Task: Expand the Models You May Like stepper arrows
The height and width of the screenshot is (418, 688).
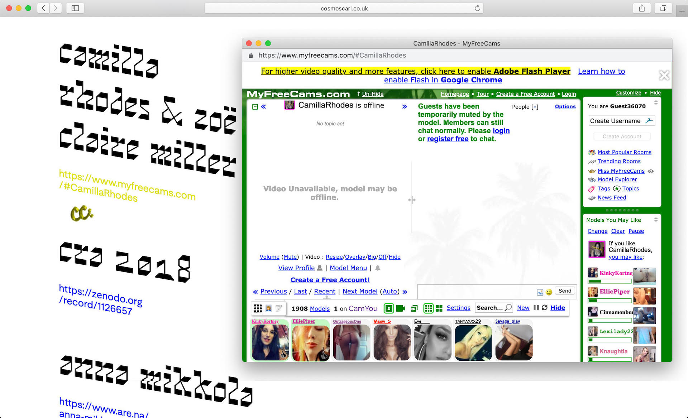Action: point(656,220)
